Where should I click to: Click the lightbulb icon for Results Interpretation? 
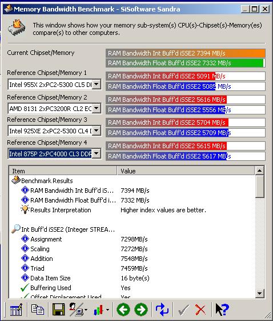point(25,209)
